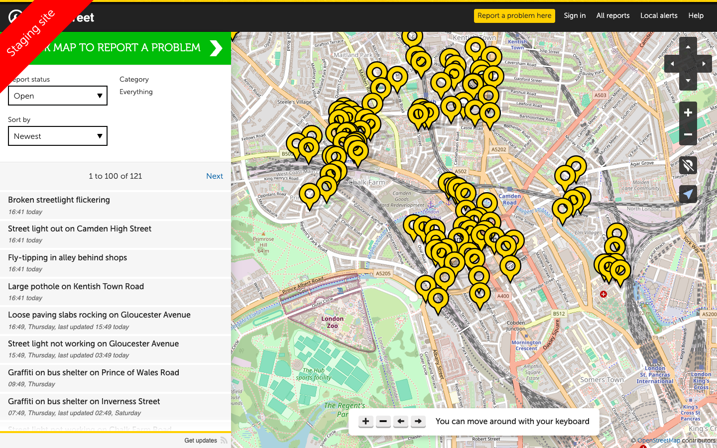This screenshot has width=717, height=448.
Task: Click Report a problem here button
Action: click(514, 15)
